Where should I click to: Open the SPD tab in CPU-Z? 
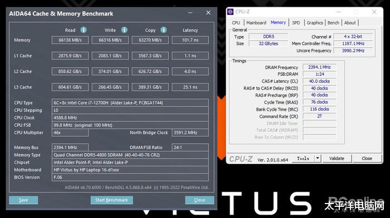[x=296, y=23]
